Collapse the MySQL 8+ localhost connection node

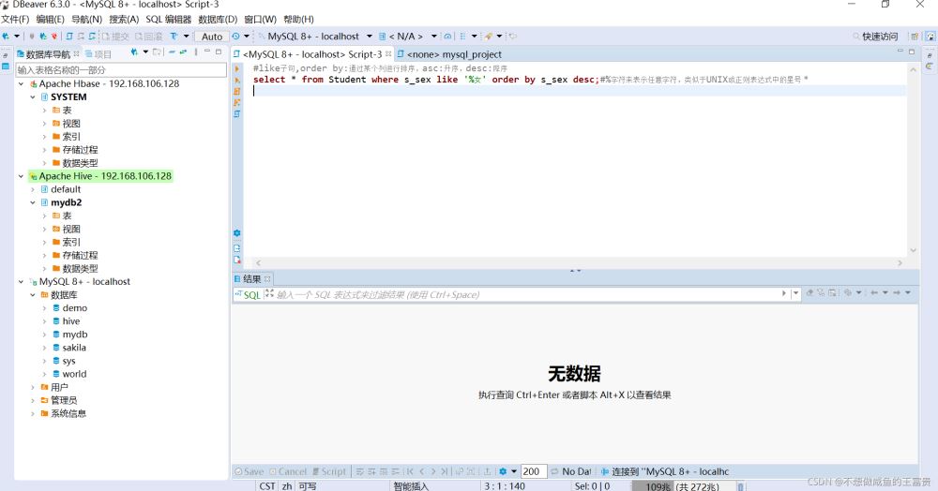tap(21, 281)
